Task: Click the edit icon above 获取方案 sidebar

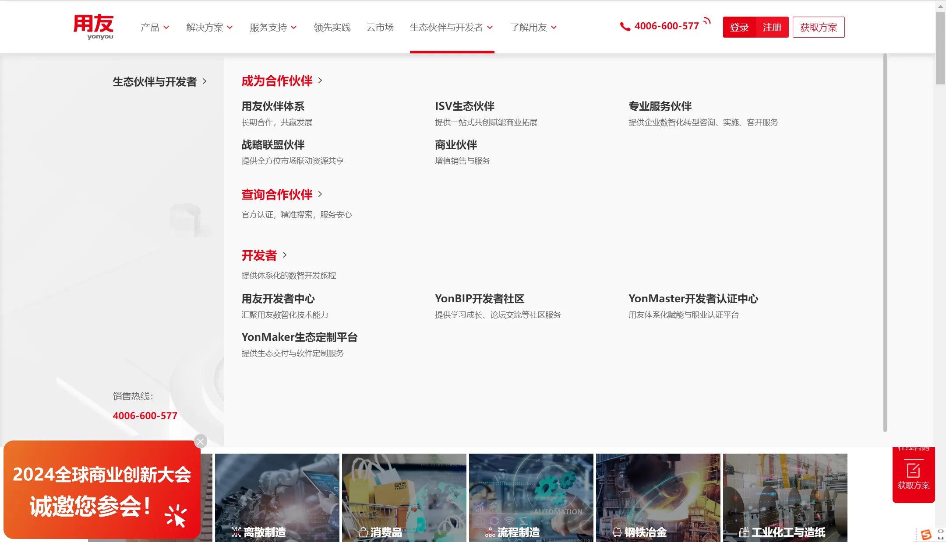Action: 913,470
